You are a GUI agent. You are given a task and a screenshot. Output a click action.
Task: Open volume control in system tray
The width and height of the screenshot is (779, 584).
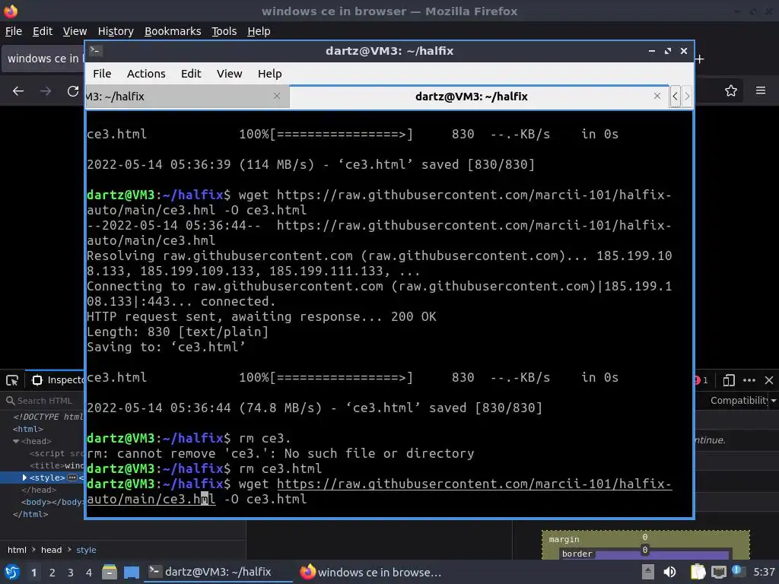tap(669, 572)
